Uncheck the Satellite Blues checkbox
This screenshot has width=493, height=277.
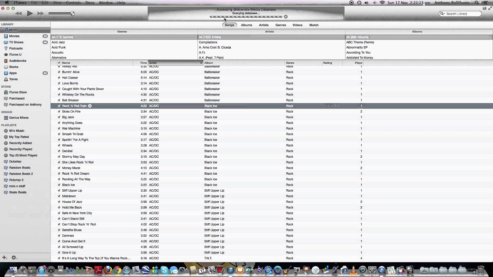click(x=59, y=230)
